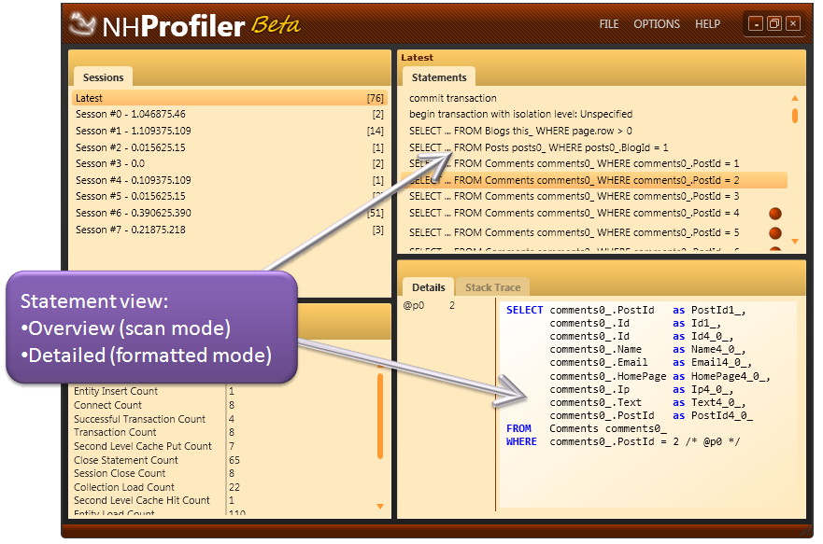This screenshot has width=823, height=544.
Task: Choose Sesson #2 - 0.015625.15
Action: coord(230,147)
